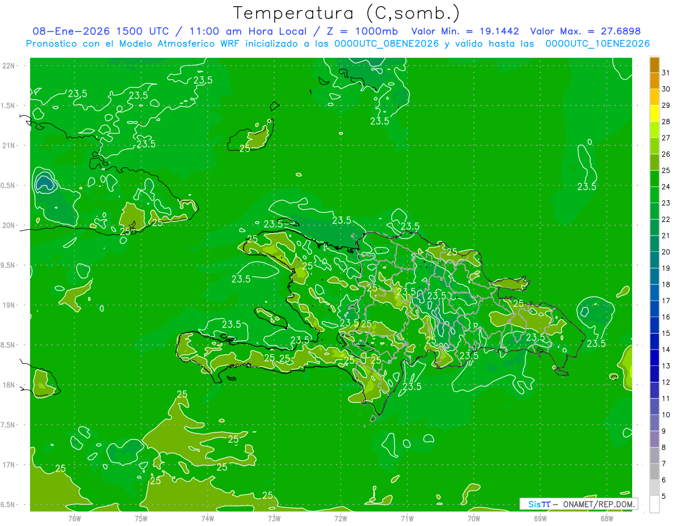
Task: Pick the purple swatch between 8 and 9
Action: click(655, 439)
